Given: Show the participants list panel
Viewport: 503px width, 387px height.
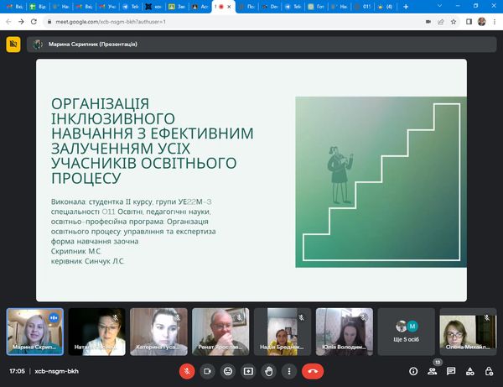Looking at the screenshot, I should (x=433, y=370).
